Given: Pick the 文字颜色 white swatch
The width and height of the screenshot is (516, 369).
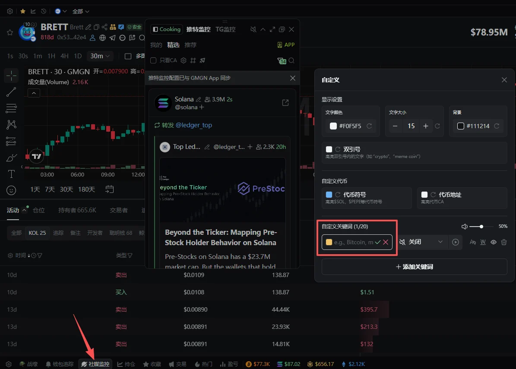Looking at the screenshot, I should (333, 126).
